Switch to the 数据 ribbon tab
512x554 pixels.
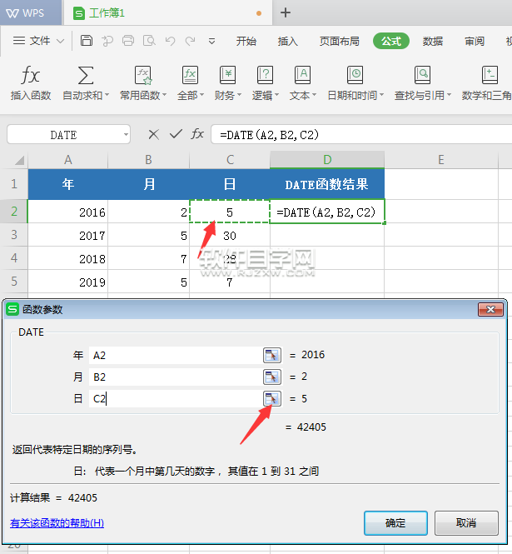point(433,42)
